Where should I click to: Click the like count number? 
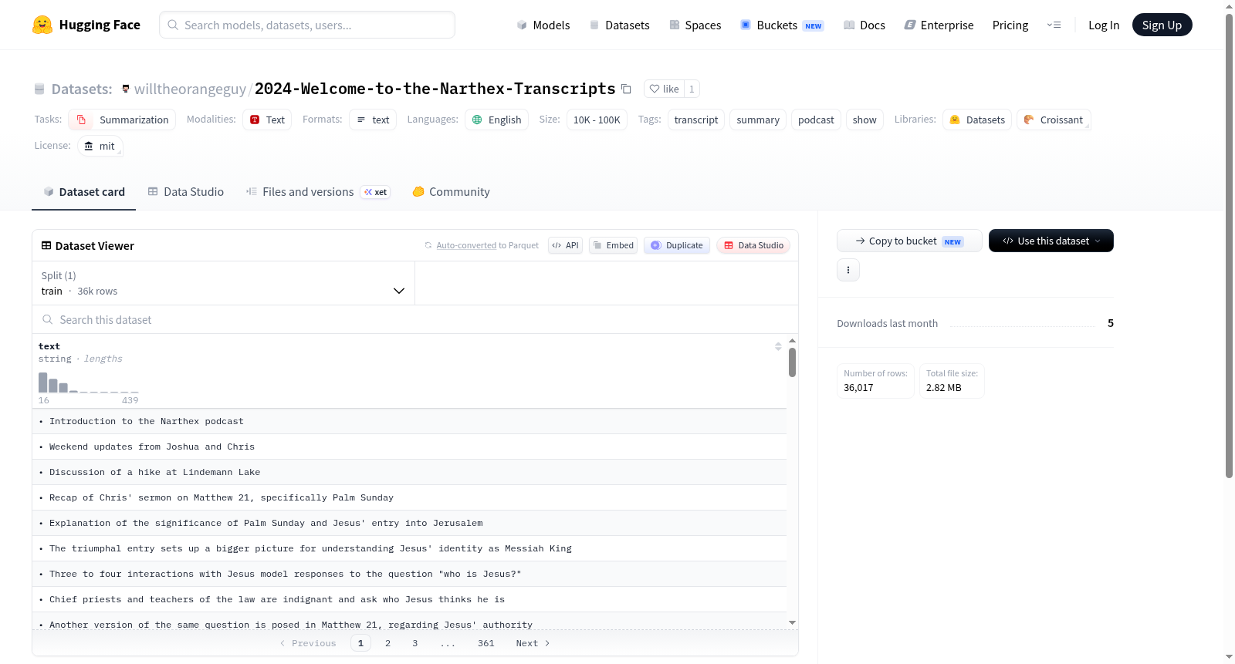692,89
